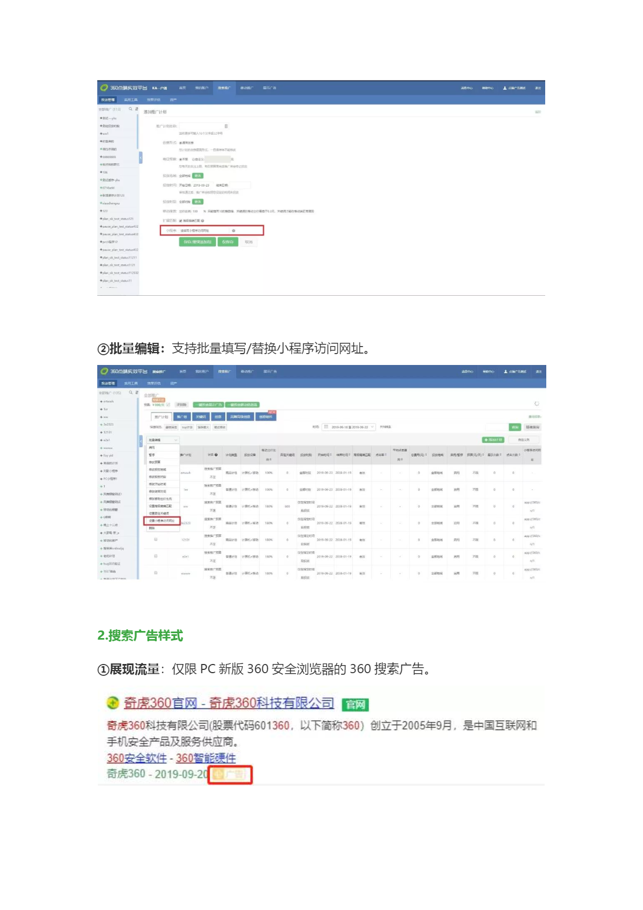Screen dimensions: 643x910
Task: Click the help icon beside 高级精确匹配 checkbox
Action: [203, 221]
